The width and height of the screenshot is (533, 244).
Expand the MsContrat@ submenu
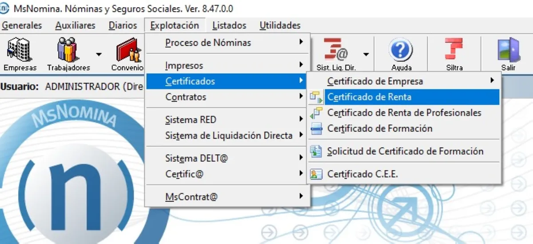pyautogui.click(x=226, y=196)
